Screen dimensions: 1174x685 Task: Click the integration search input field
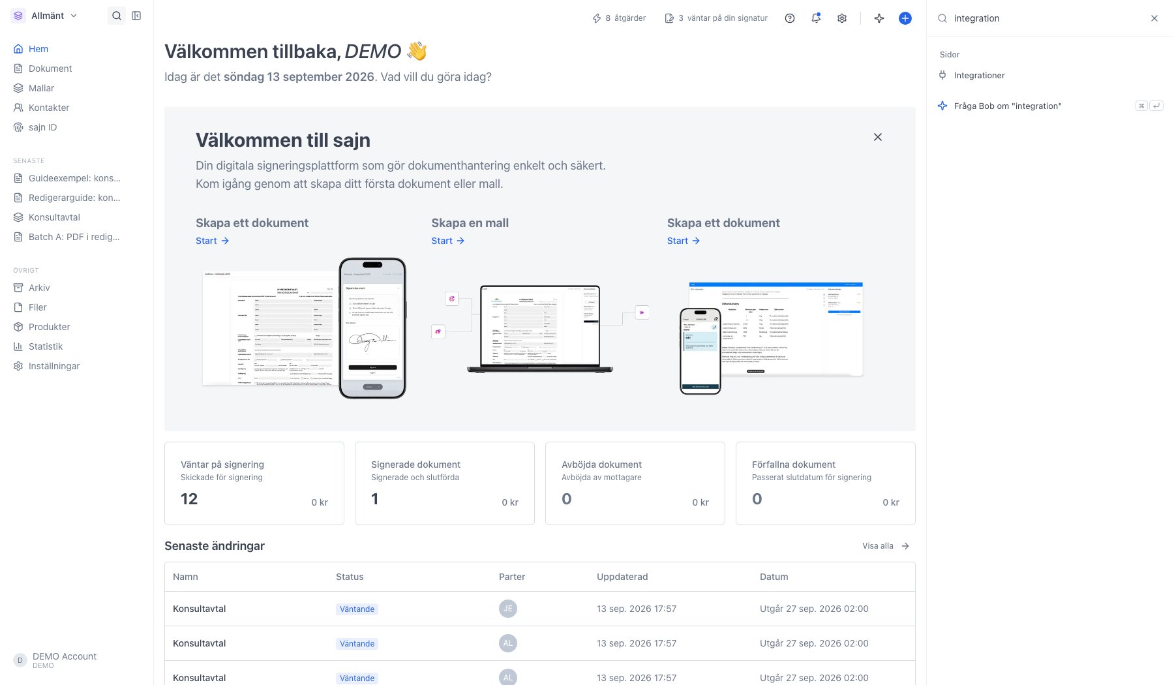click(1047, 18)
